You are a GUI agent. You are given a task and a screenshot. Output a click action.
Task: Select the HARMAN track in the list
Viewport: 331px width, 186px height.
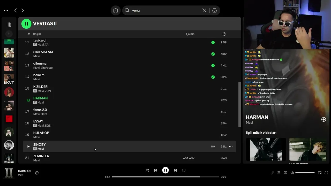pyautogui.click(x=40, y=98)
